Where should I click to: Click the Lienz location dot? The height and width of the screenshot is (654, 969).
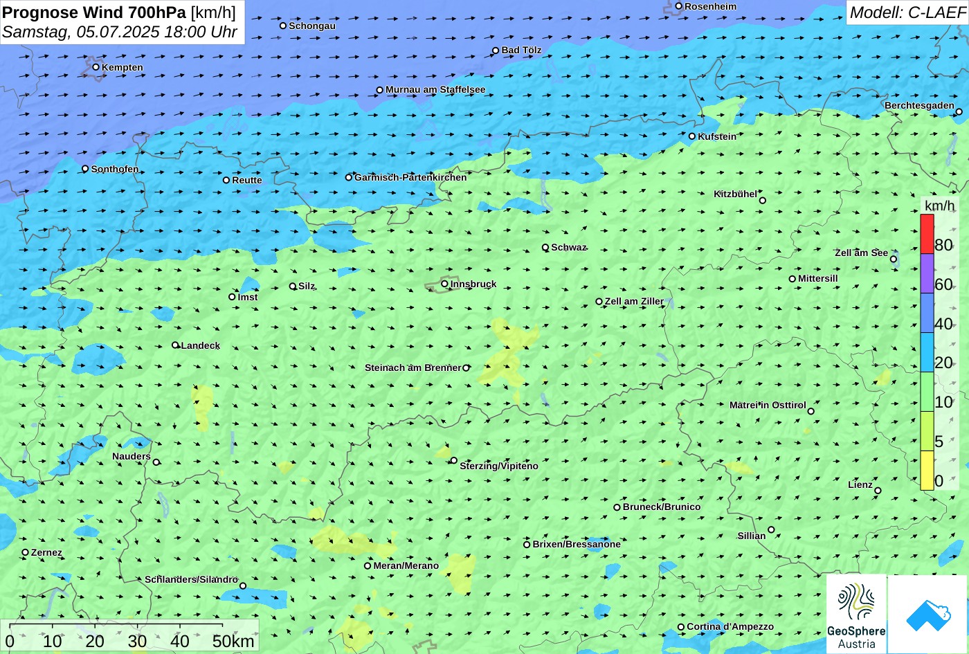tap(878, 491)
